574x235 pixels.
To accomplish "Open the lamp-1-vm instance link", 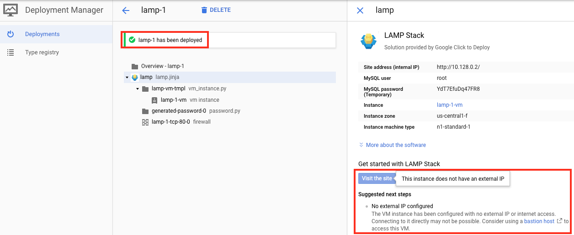I will point(450,105).
